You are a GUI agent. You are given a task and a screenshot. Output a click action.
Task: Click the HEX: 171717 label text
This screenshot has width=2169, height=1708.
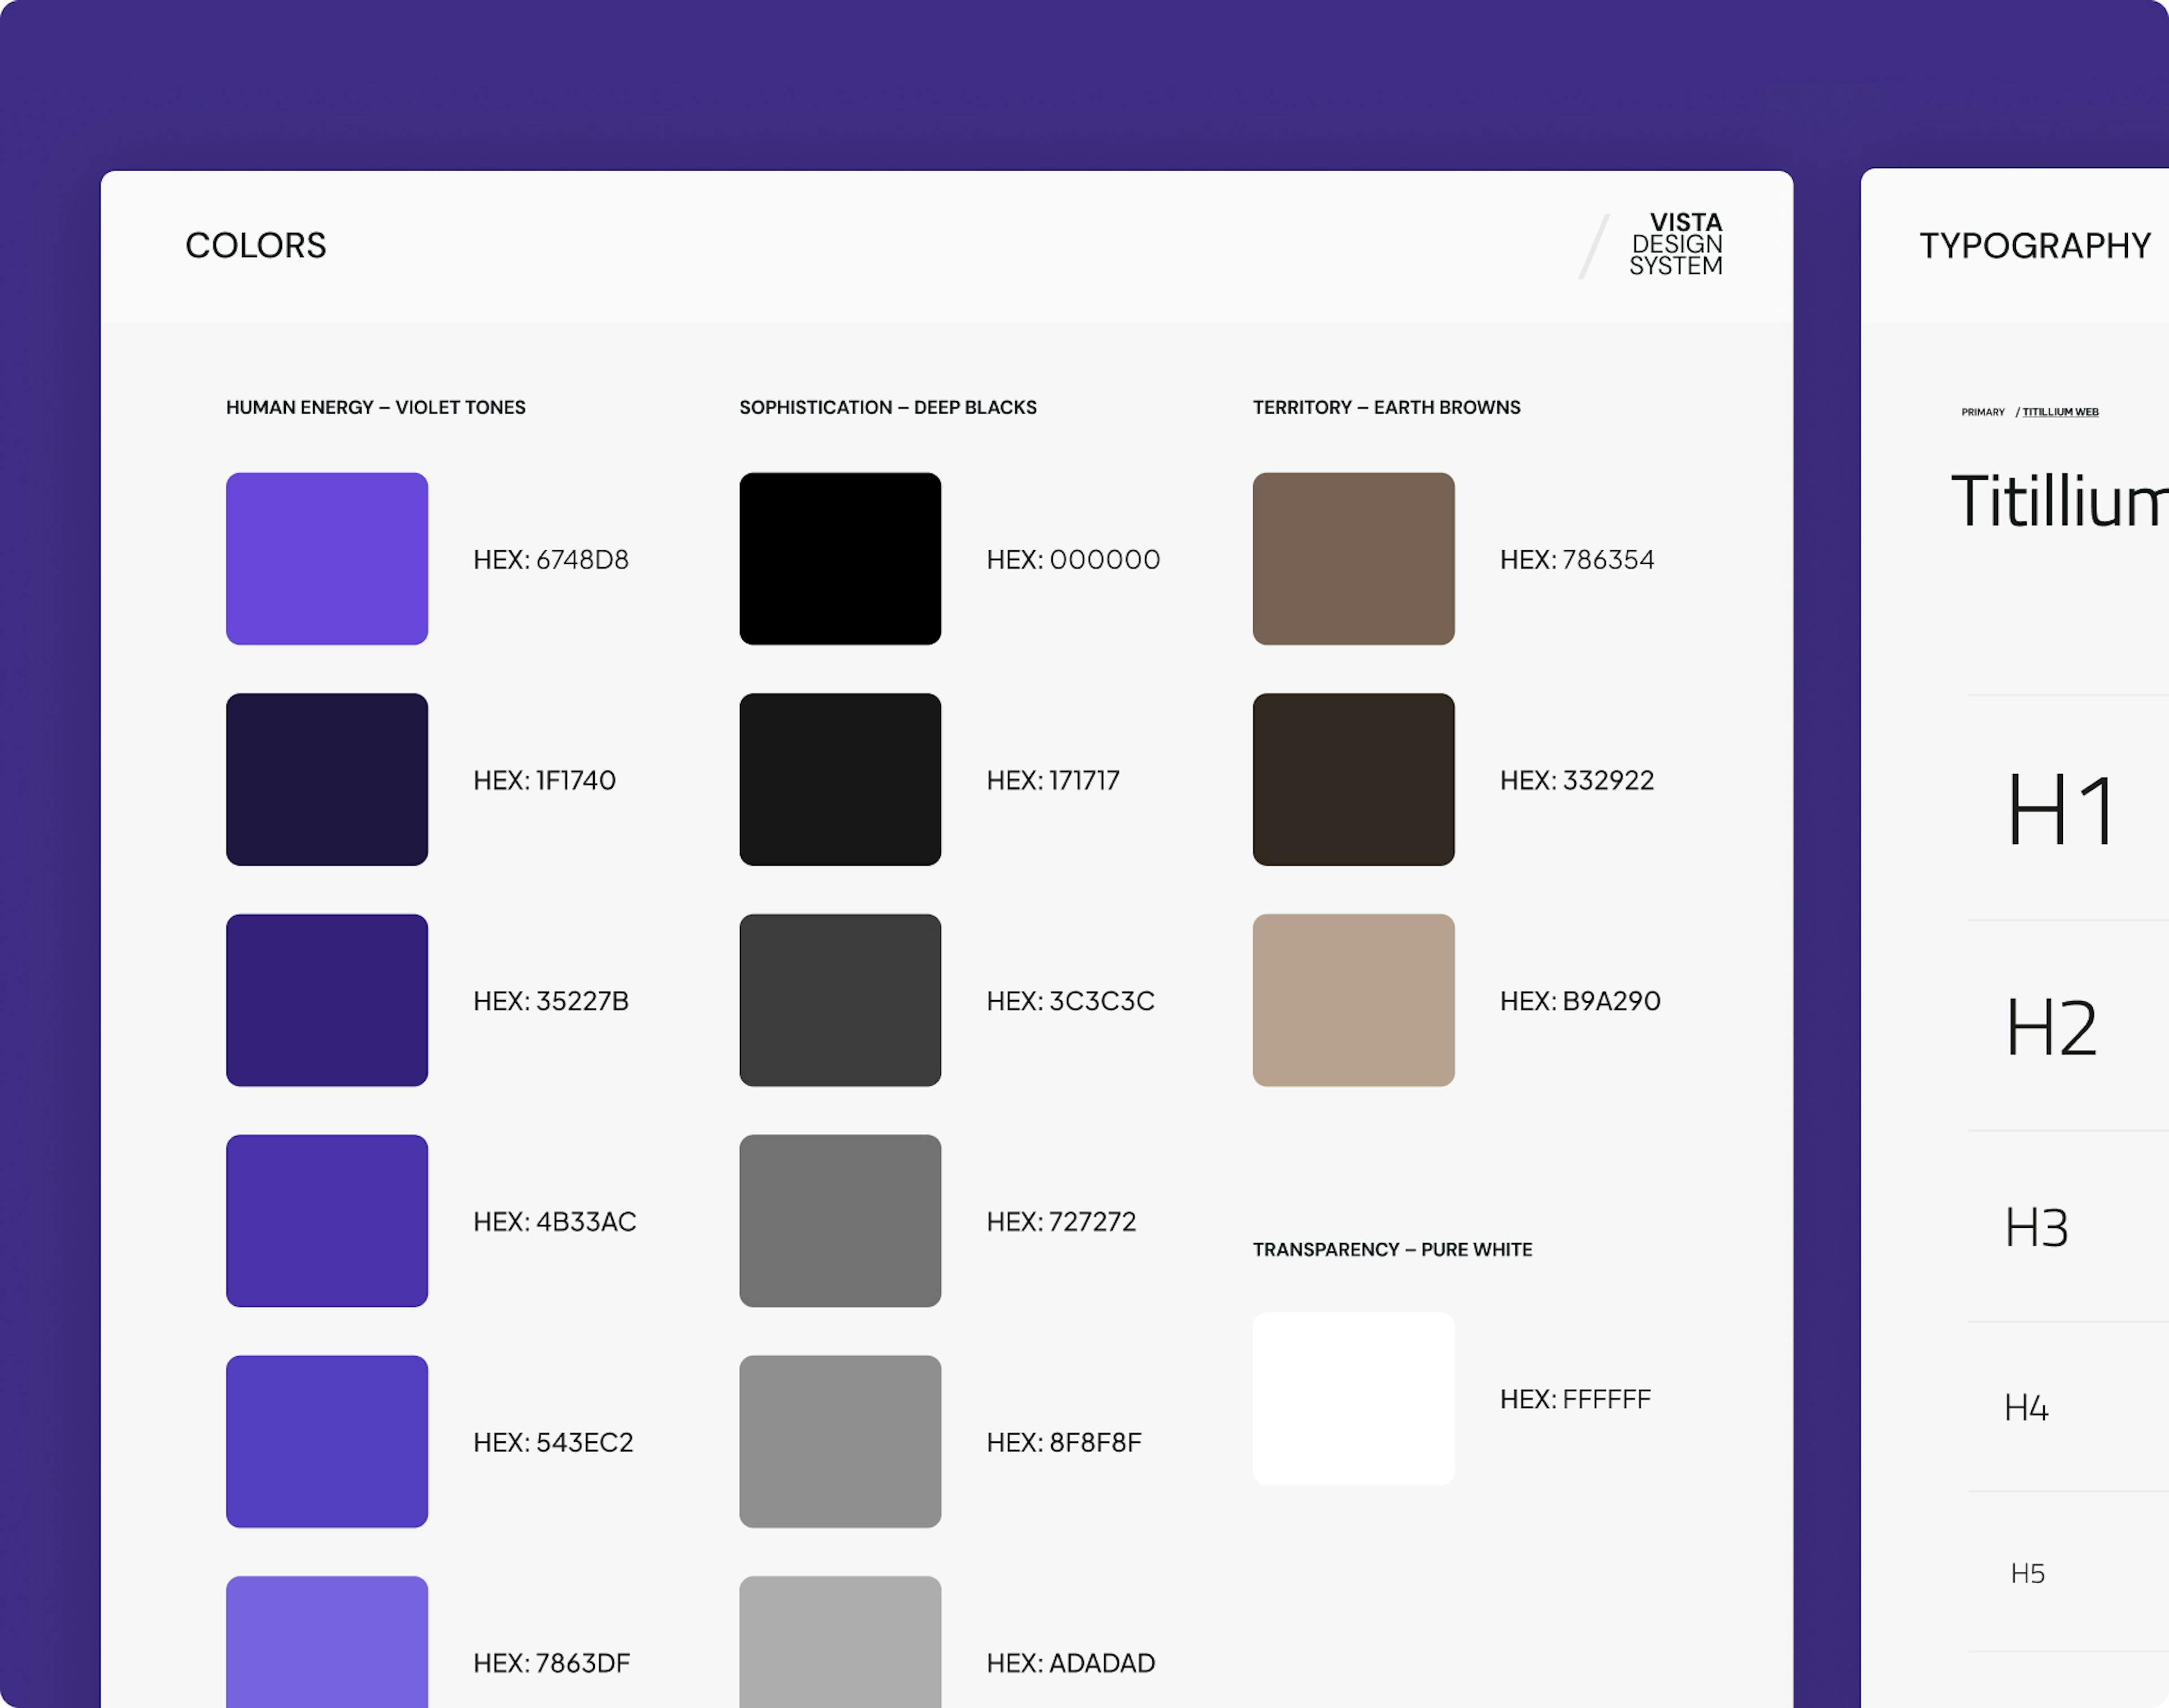click(x=1052, y=780)
